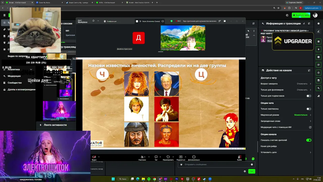
Task: Toggle the checkbox beside Экран (Анжелика Лунева)
Action: [x=137, y=21]
